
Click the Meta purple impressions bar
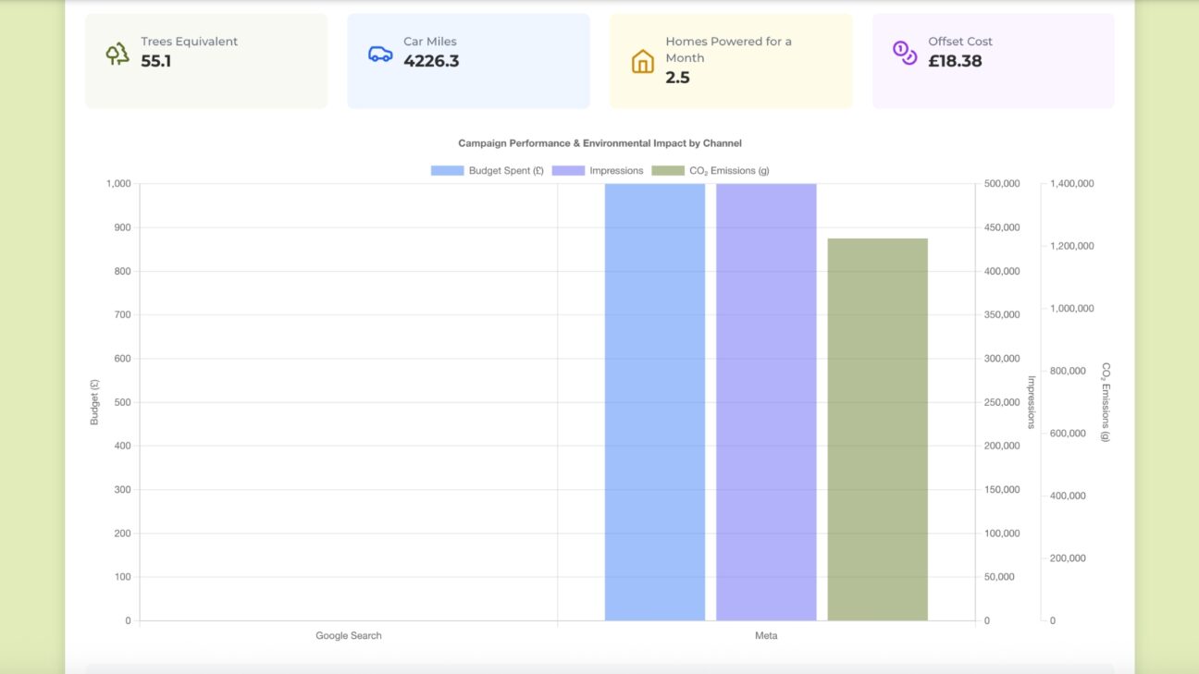click(x=766, y=402)
